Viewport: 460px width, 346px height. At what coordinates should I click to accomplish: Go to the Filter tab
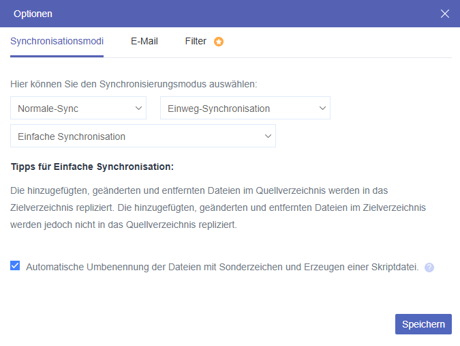196,41
